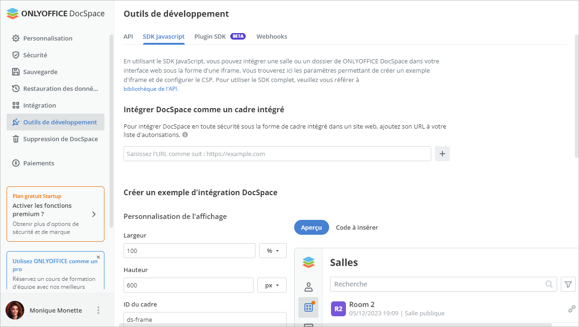Screen dimensions: 579x327
Task: Click the Outils de développement plug icon
Action: (16, 122)
